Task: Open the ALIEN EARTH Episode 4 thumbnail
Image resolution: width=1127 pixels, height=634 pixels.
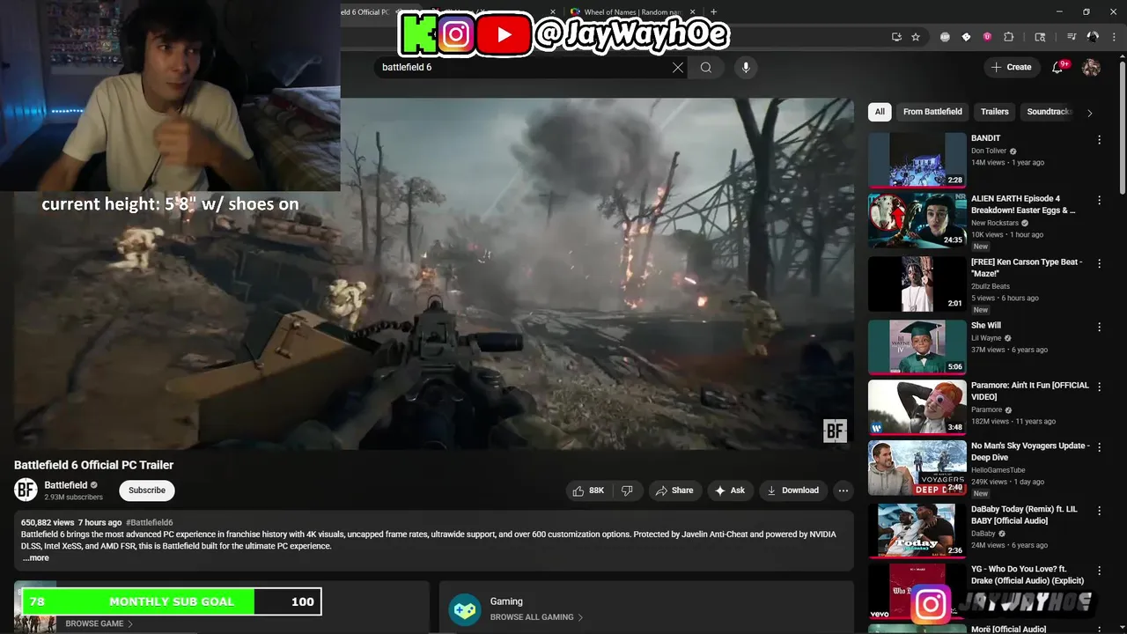Action: [917, 221]
